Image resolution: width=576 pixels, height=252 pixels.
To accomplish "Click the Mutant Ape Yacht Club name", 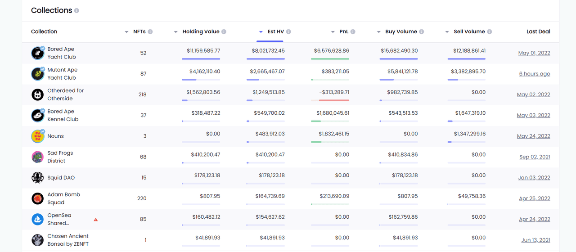I will point(63,74).
